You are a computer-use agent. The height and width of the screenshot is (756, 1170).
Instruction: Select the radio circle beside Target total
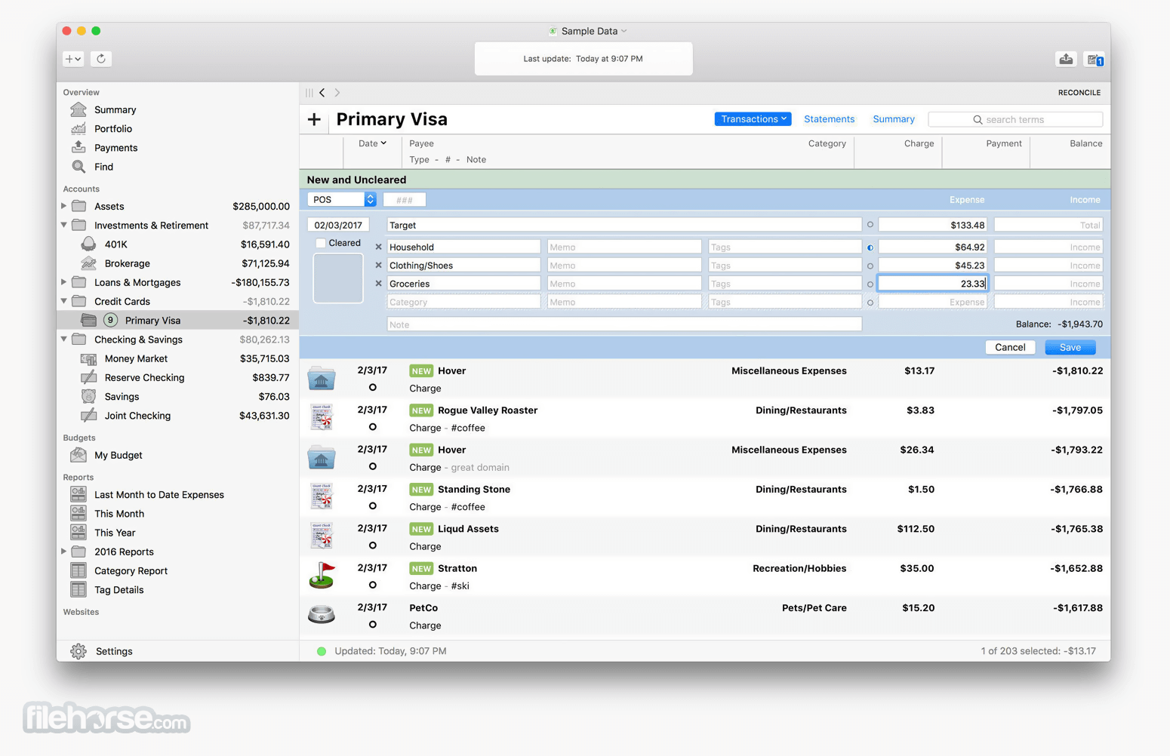click(x=870, y=225)
